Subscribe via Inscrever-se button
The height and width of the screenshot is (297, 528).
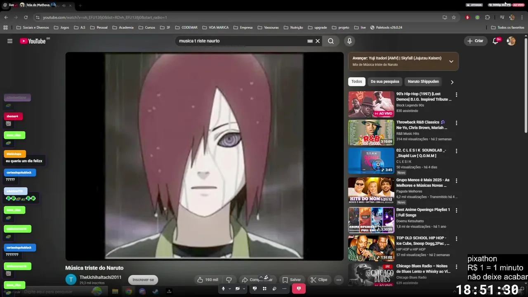click(x=143, y=280)
